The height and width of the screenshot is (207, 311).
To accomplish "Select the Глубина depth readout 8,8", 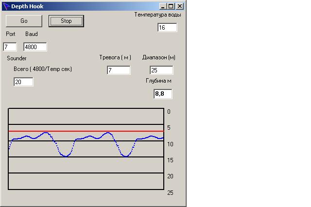I will (162, 94).
